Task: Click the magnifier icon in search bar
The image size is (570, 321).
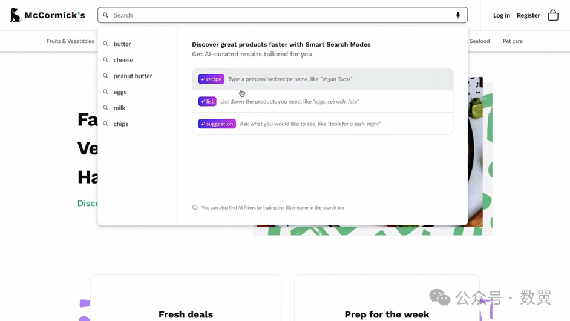Action: coord(105,15)
